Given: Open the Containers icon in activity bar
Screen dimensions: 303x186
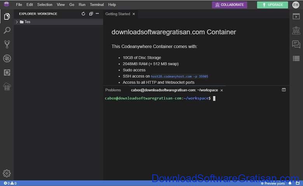Looking at the screenshot, I should click(x=7, y=86).
